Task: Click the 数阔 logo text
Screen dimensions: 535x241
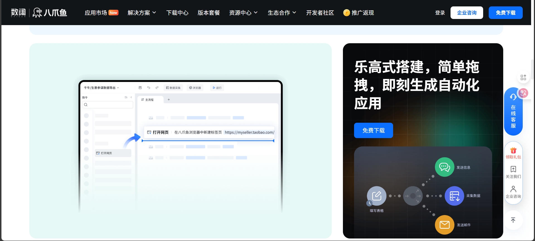Action: 18,13
